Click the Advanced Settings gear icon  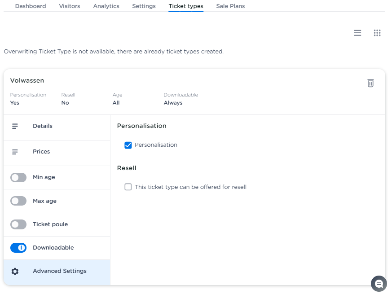(15, 272)
